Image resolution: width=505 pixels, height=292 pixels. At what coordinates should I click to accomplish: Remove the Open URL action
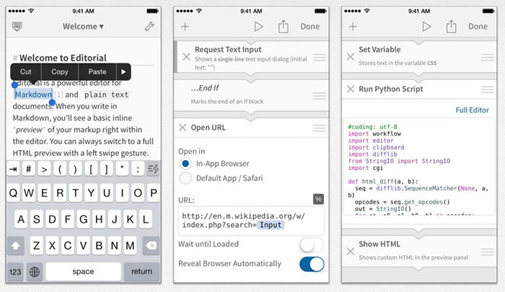click(183, 128)
